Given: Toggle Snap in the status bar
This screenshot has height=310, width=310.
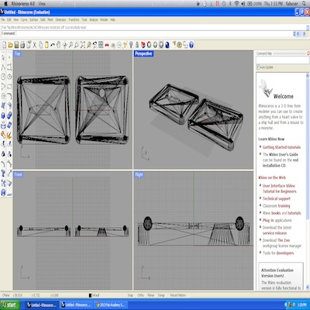Looking at the screenshot, I should click(x=130, y=295).
